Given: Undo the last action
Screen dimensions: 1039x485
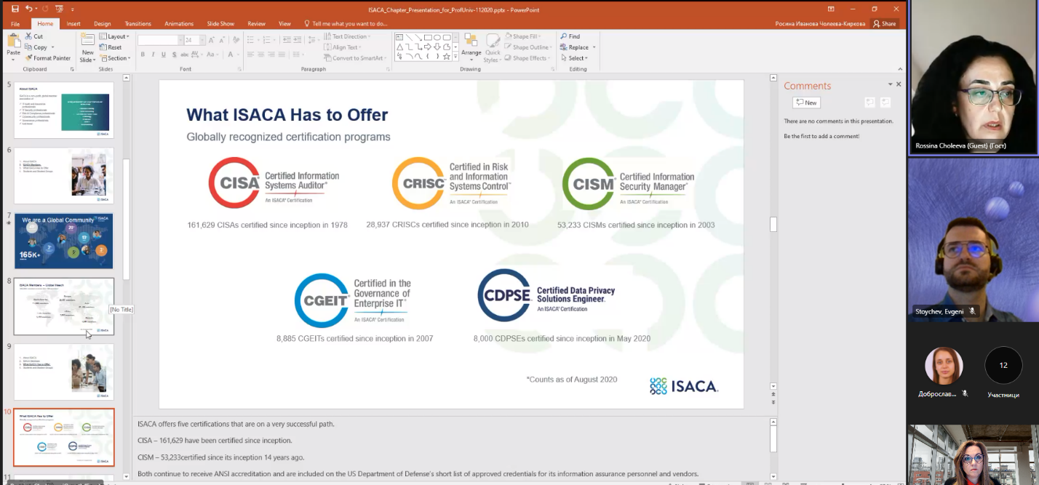Looking at the screenshot, I should click(29, 9).
